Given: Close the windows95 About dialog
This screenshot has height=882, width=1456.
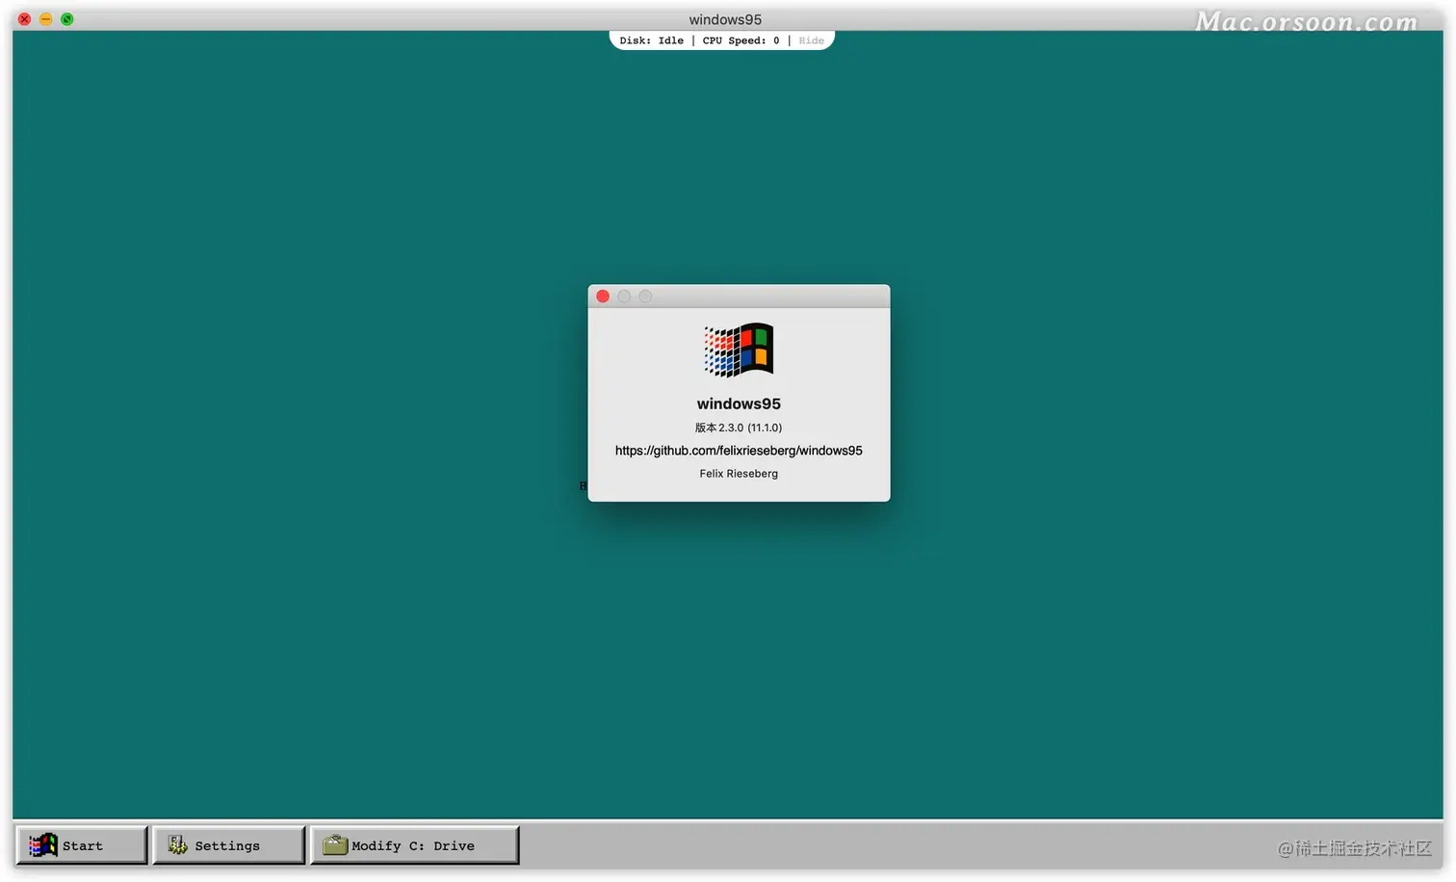Looking at the screenshot, I should pos(603,297).
